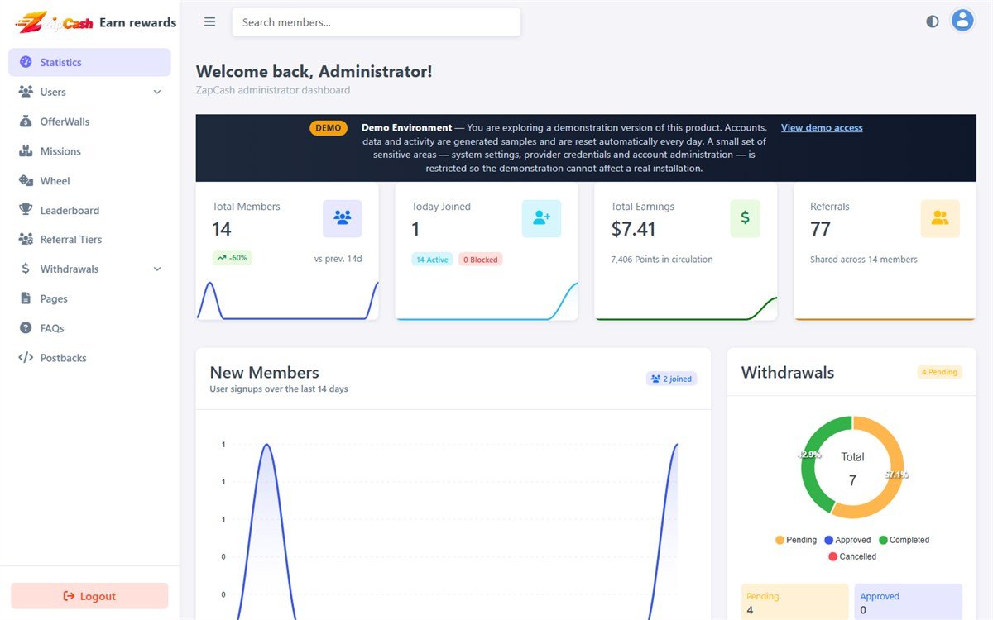Click the Missions icon in sidebar
The width and height of the screenshot is (993, 620).
(26, 151)
